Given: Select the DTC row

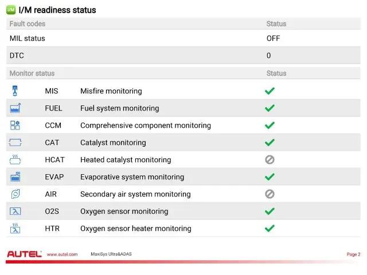Looking at the screenshot, I should pyautogui.click(x=183, y=56).
